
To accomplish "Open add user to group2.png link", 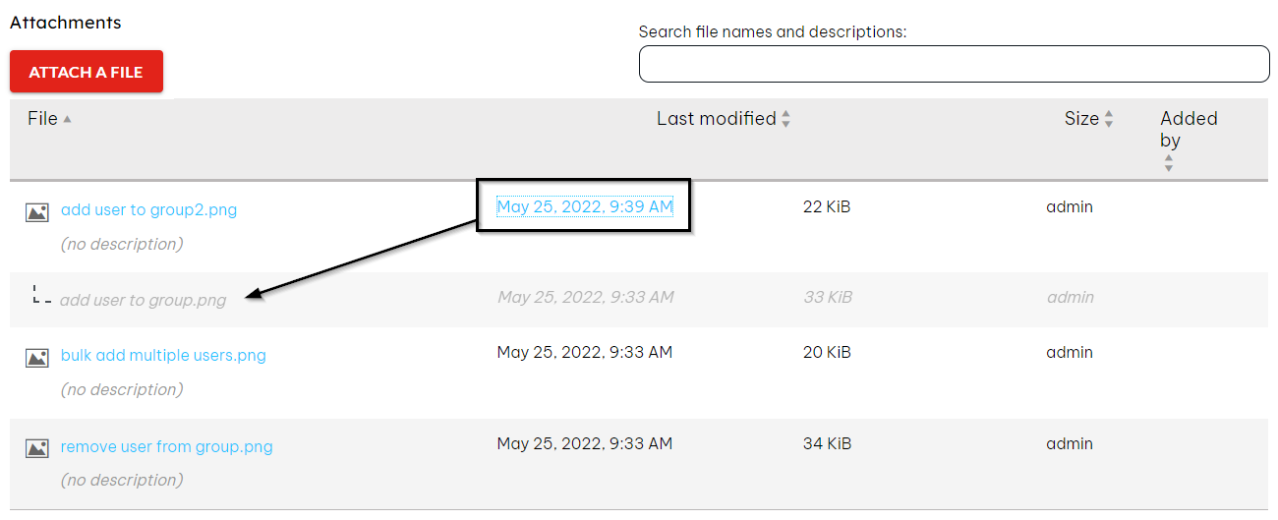I will [x=148, y=209].
